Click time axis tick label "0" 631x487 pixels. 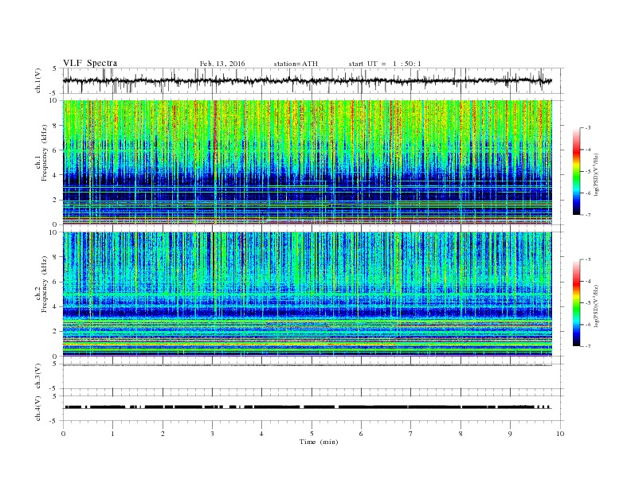[63, 434]
